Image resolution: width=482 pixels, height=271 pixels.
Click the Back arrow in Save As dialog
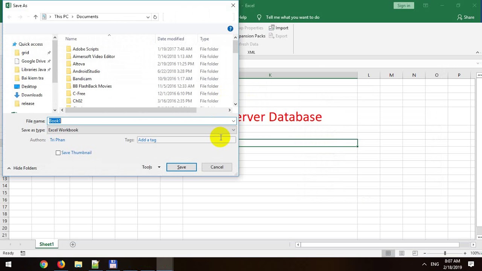[9, 17]
